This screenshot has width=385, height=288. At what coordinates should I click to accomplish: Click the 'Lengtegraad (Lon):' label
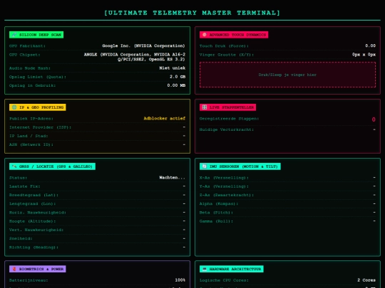pos(32,204)
